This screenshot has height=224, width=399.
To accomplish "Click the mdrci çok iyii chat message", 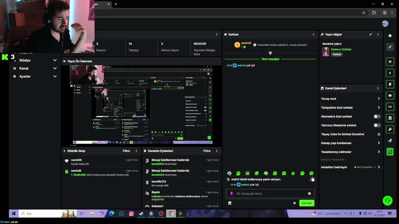I will [x=241, y=66].
